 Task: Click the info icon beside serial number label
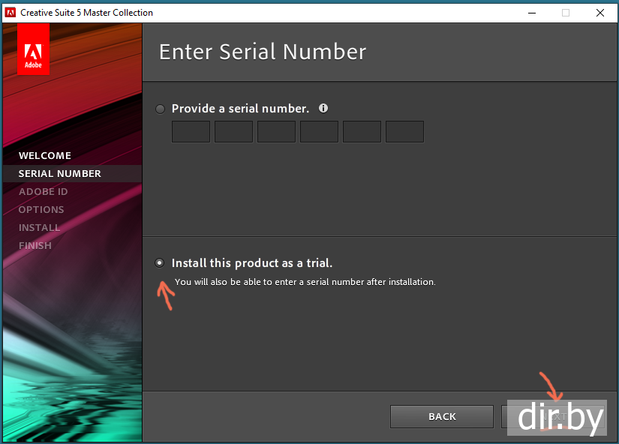tap(323, 108)
